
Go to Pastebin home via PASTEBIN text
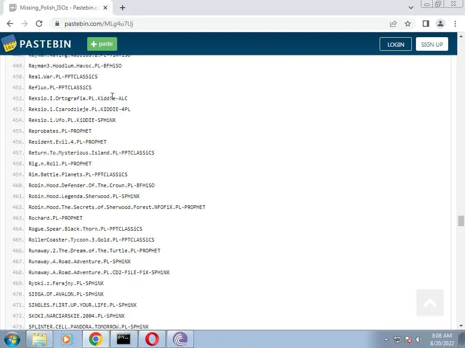[x=45, y=44]
